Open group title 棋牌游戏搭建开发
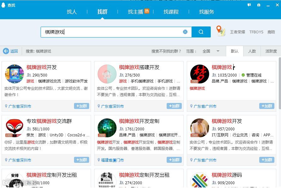The height and width of the screenshot is (188, 281). [139, 67]
